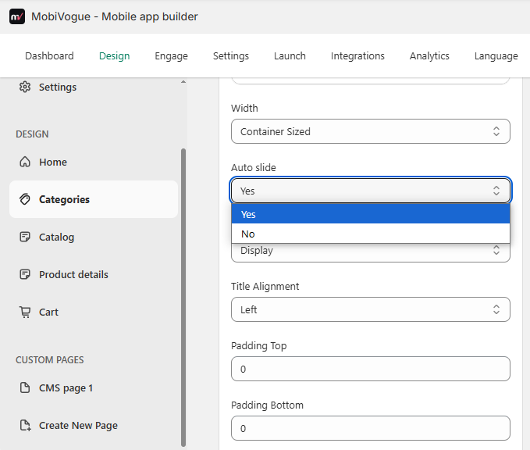Open the Integrations tab

[357, 55]
